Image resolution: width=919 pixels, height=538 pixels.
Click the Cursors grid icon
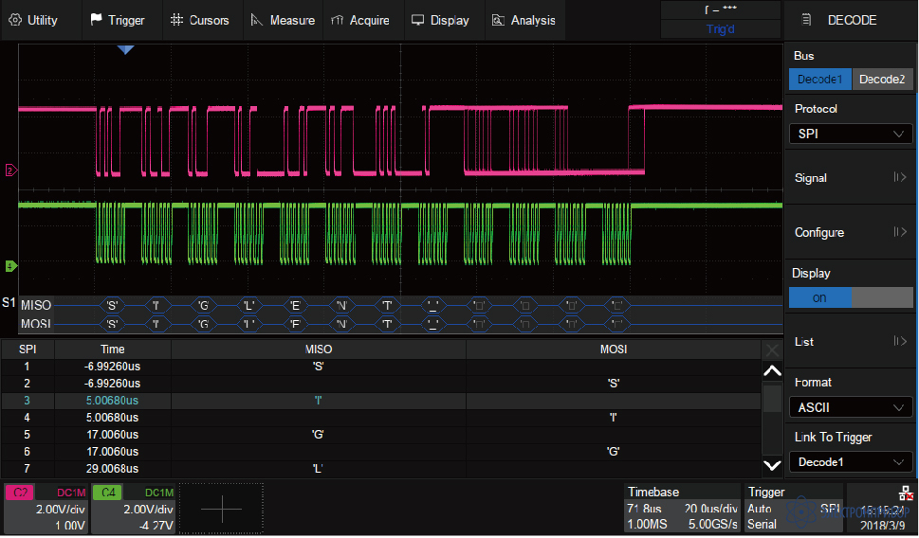[x=177, y=20]
